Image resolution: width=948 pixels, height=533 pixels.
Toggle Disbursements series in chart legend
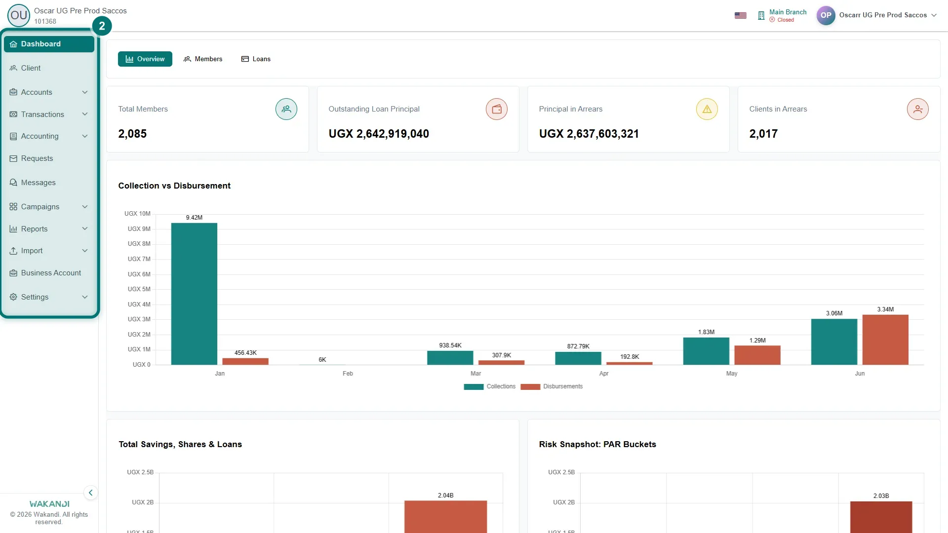pos(552,386)
